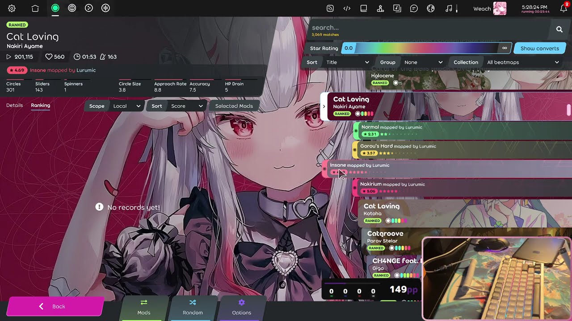
Task: Click the favourites count 560
Action: click(55, 57)
